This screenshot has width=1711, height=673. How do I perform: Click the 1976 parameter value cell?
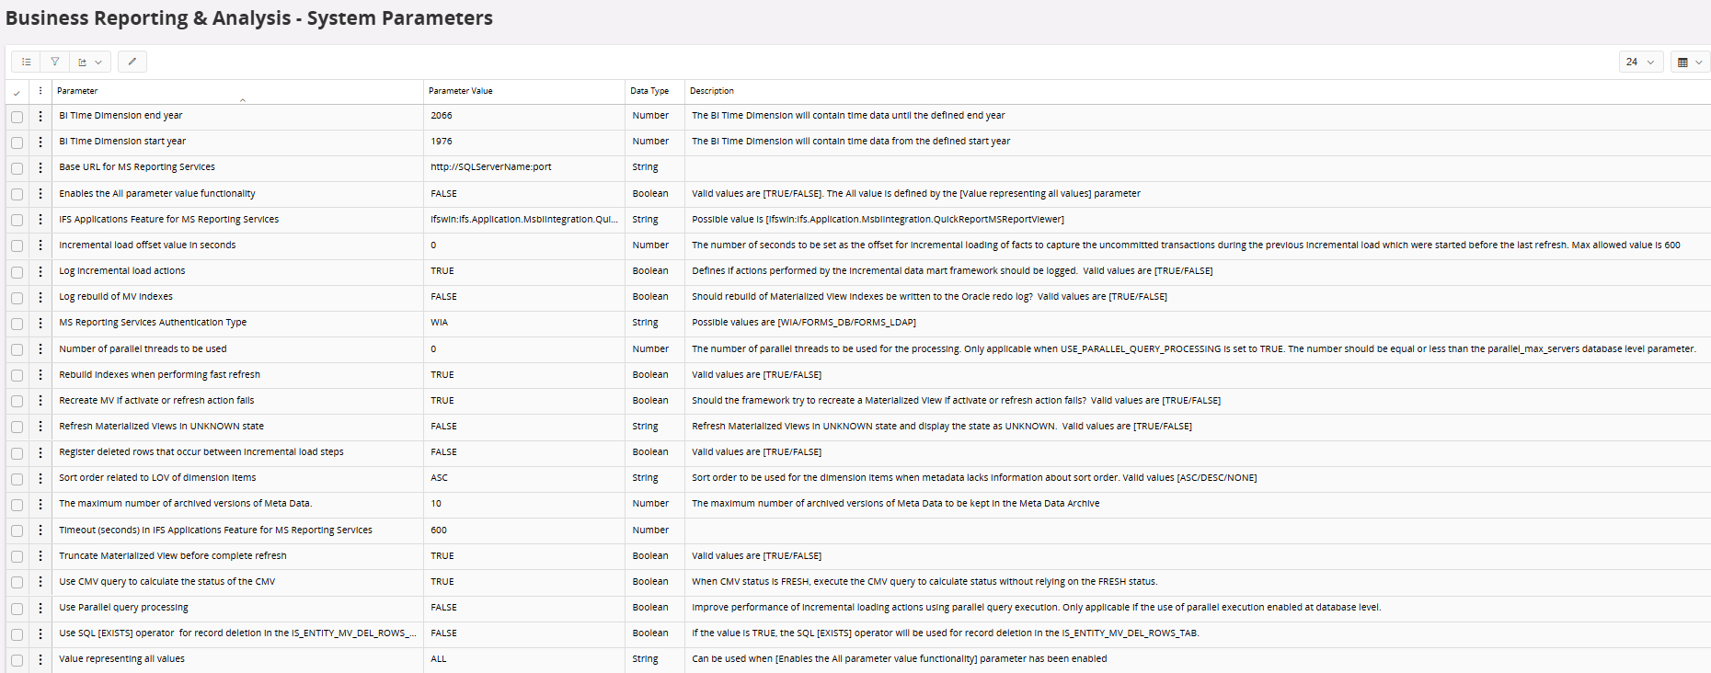[524, 142]
